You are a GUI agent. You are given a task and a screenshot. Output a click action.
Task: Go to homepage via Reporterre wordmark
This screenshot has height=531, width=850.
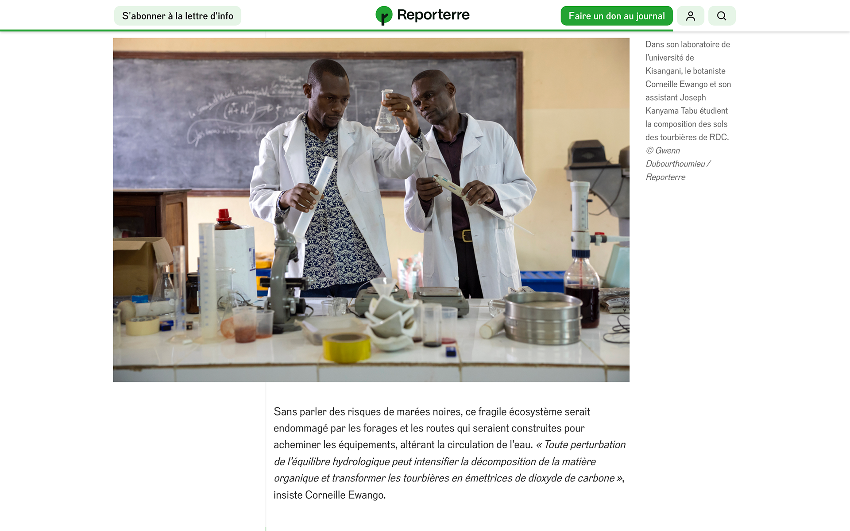[x=433, y=15]
